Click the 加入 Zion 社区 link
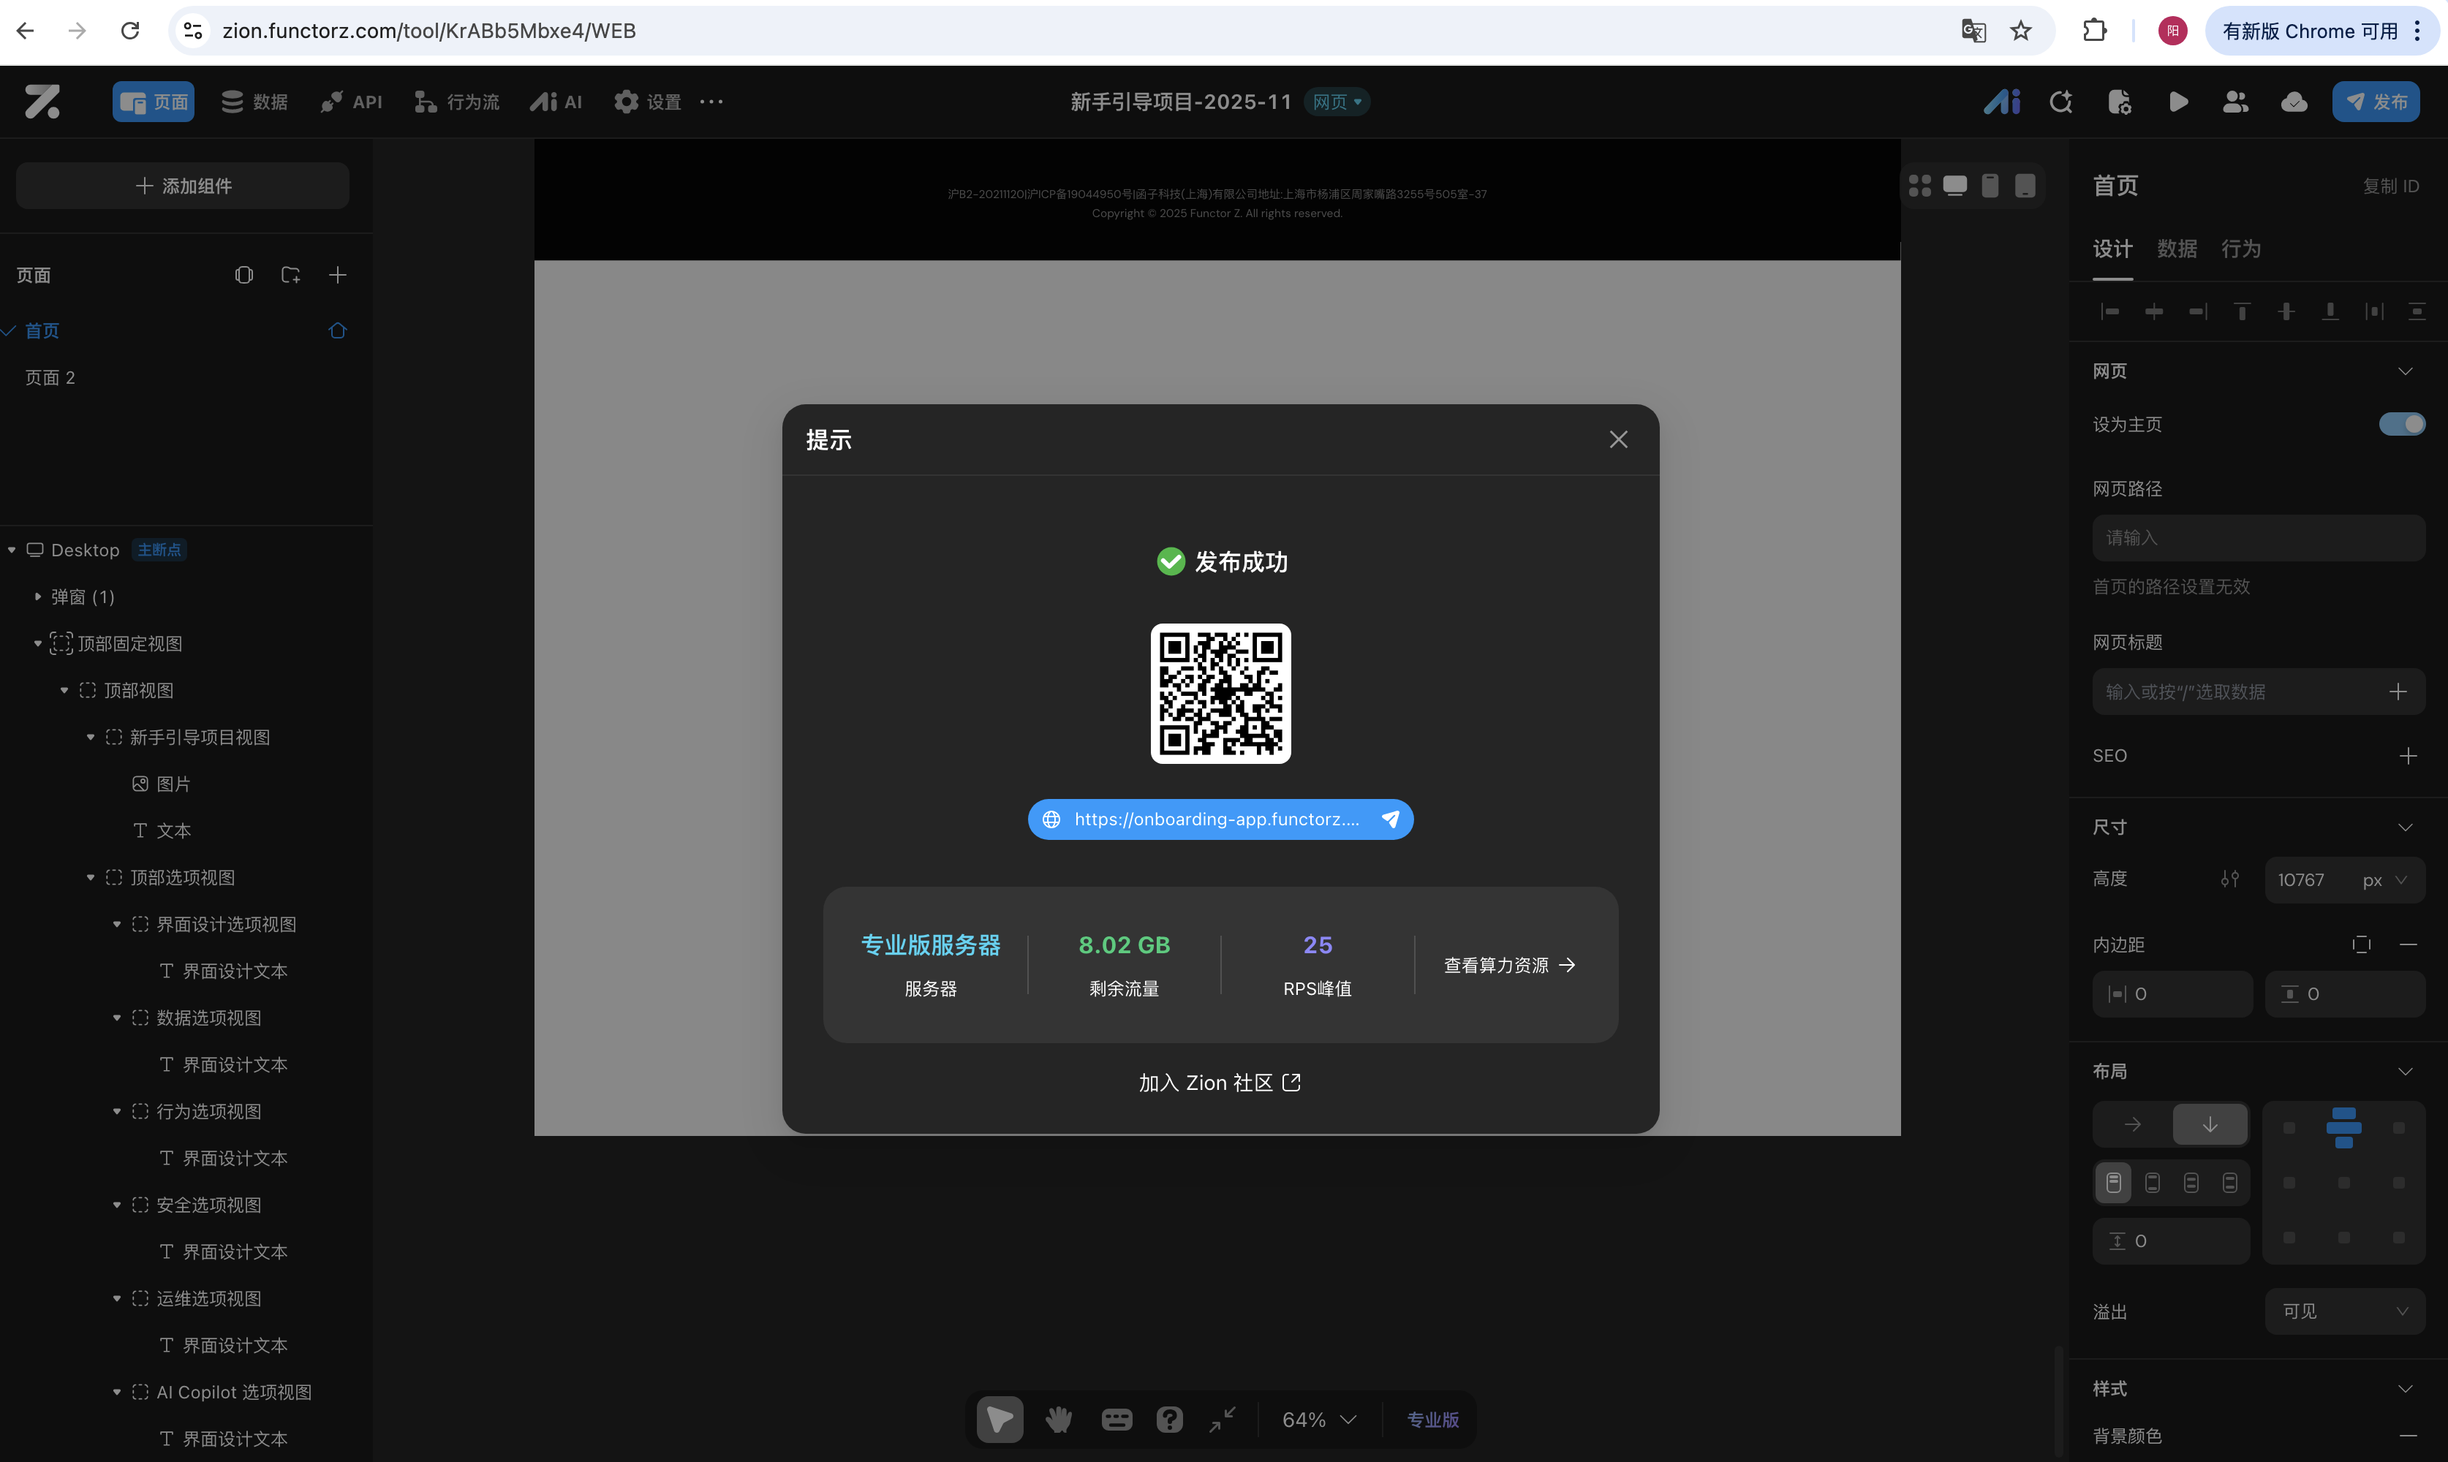Viewport: 2448px width, 1462px height. 1220,1083
